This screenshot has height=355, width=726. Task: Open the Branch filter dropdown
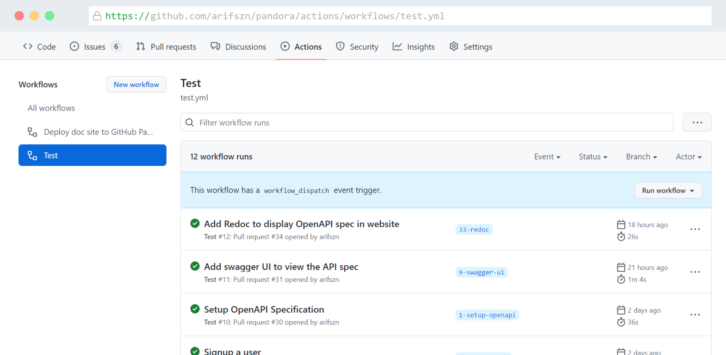click(641, 157)
